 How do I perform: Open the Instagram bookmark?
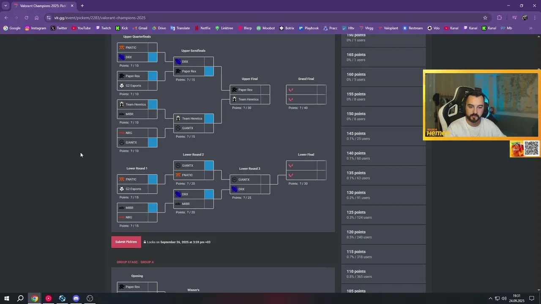coord(36,28)
